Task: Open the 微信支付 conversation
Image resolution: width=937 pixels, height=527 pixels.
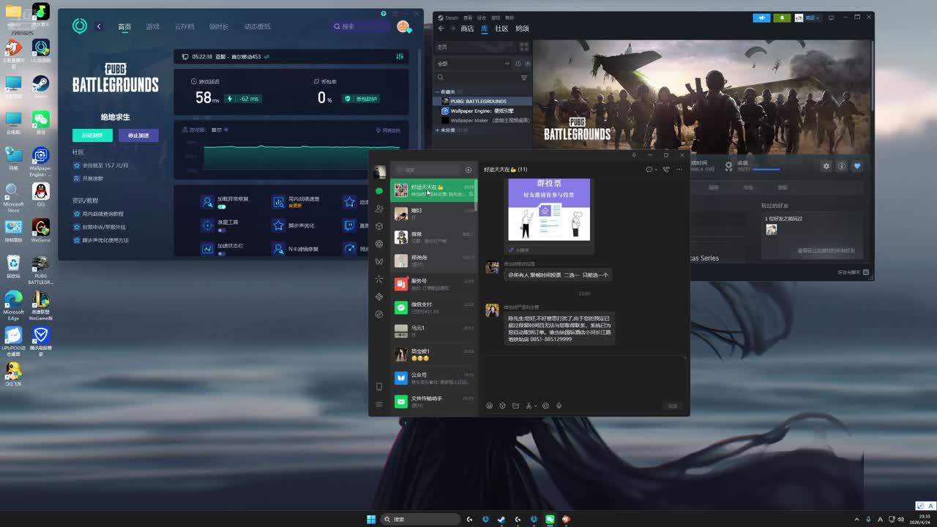Action: [x=432, y=307]
